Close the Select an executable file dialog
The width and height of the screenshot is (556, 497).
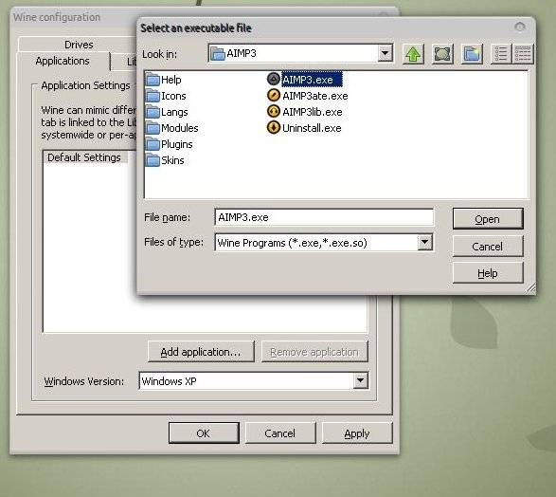520,27
